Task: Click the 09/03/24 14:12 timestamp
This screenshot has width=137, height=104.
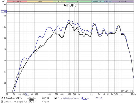Action: tap(127, 91)
